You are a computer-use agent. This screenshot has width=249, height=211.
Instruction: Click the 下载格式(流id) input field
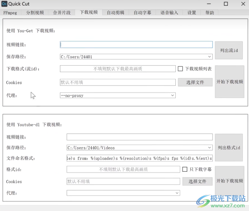coord(118,69)
